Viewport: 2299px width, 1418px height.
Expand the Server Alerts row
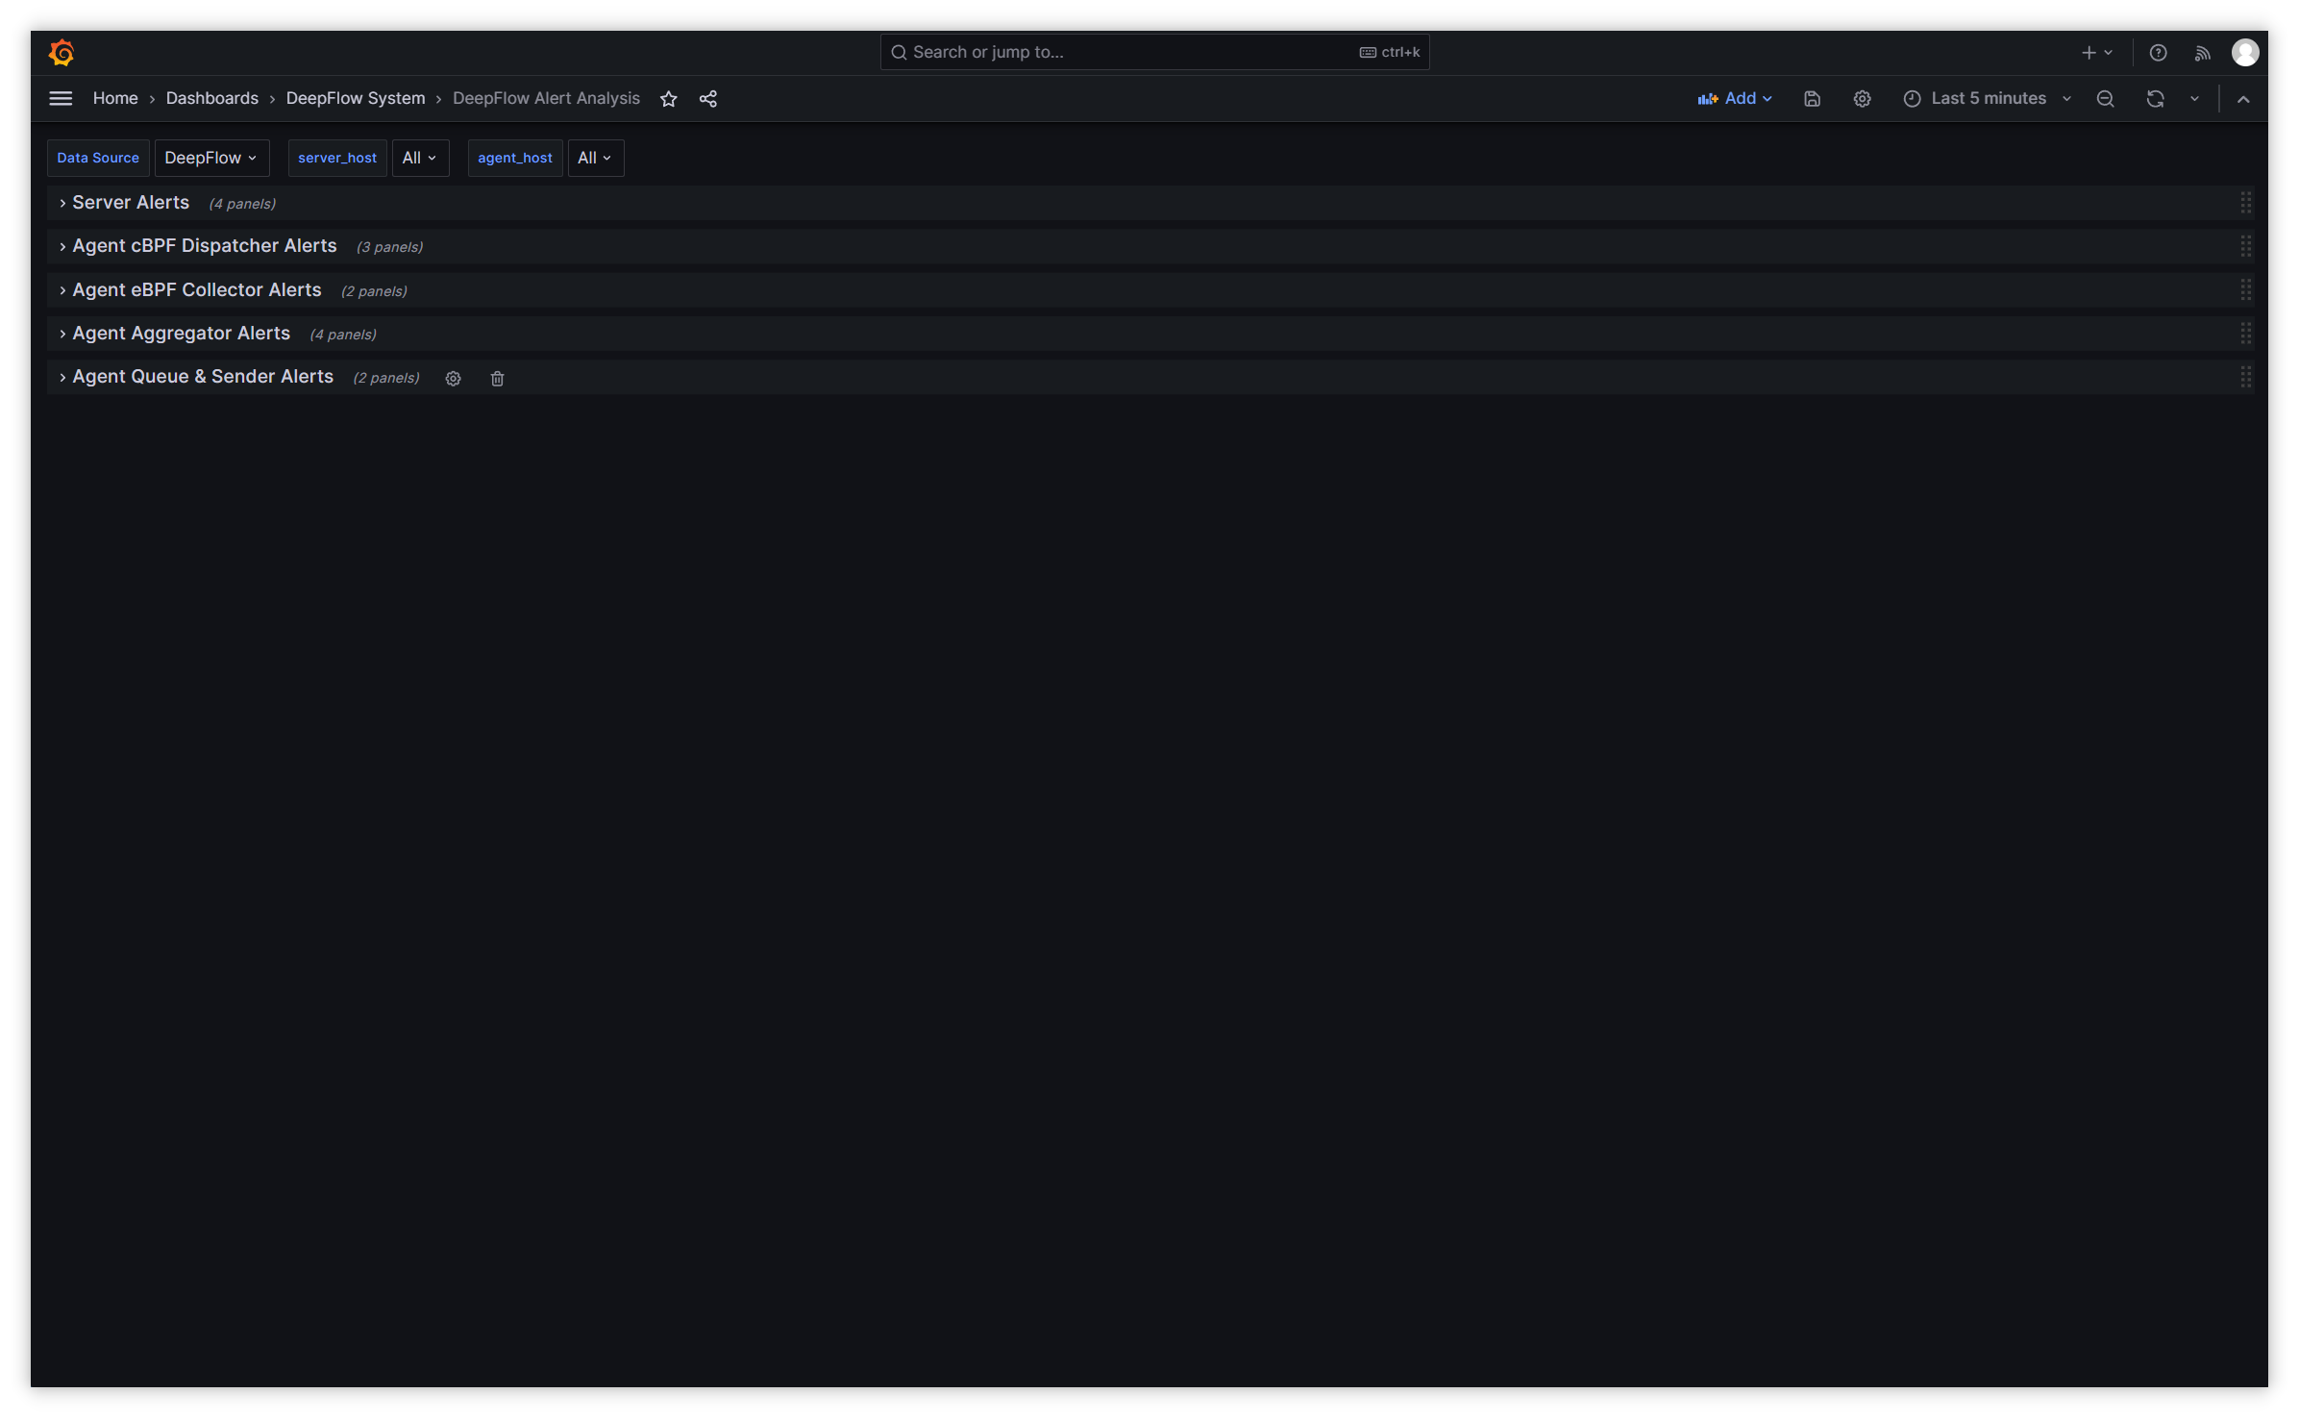pos(131,203)
